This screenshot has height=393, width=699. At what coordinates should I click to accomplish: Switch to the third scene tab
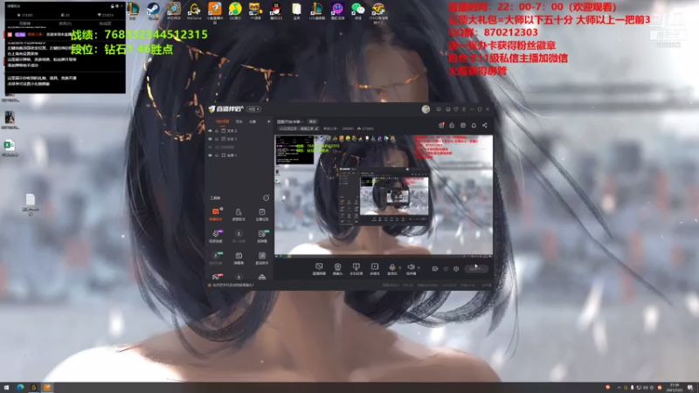(x=253, y=121)
